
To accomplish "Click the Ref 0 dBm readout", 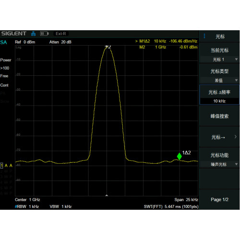I will pos(25,42).
